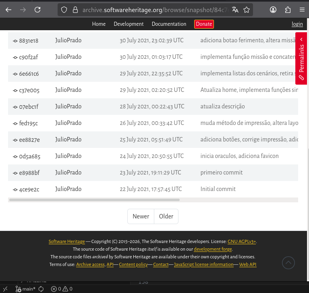
Task: Open the Content policy link
Action: tap(133, 265)
